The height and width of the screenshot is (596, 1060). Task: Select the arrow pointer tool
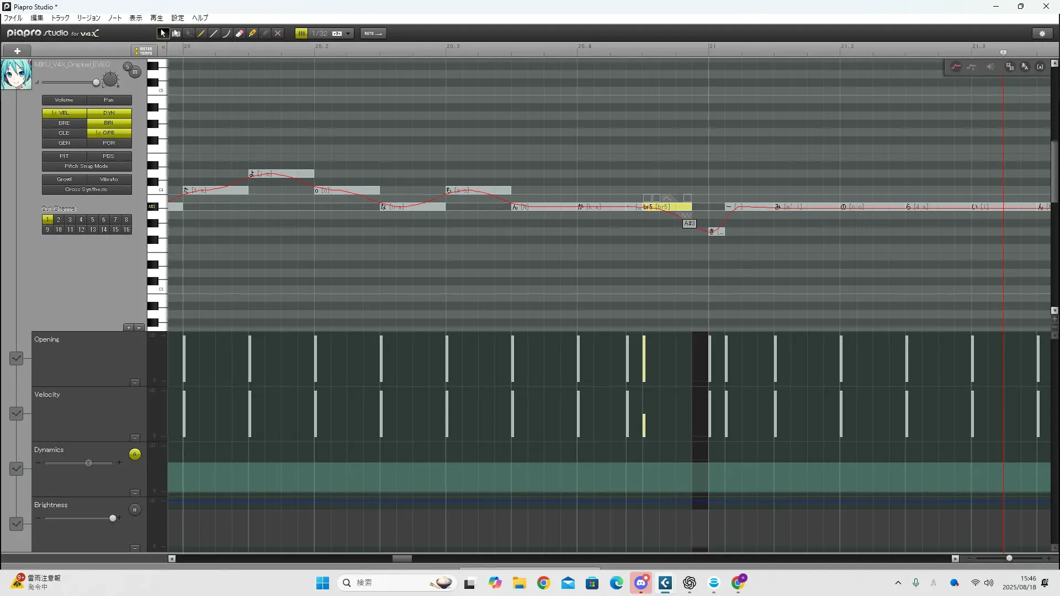(x=162, y=34)
